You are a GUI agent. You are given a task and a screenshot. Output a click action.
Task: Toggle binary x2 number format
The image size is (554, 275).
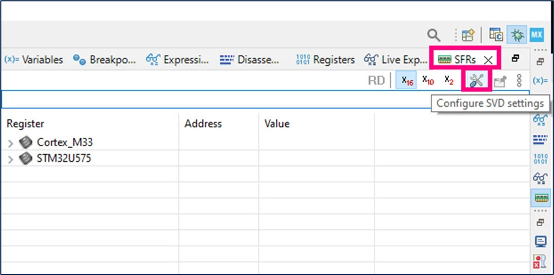point(449,80)
